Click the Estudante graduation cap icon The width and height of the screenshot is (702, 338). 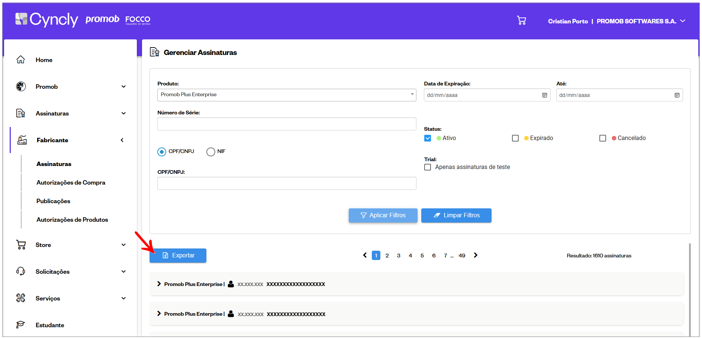[21, 325]
